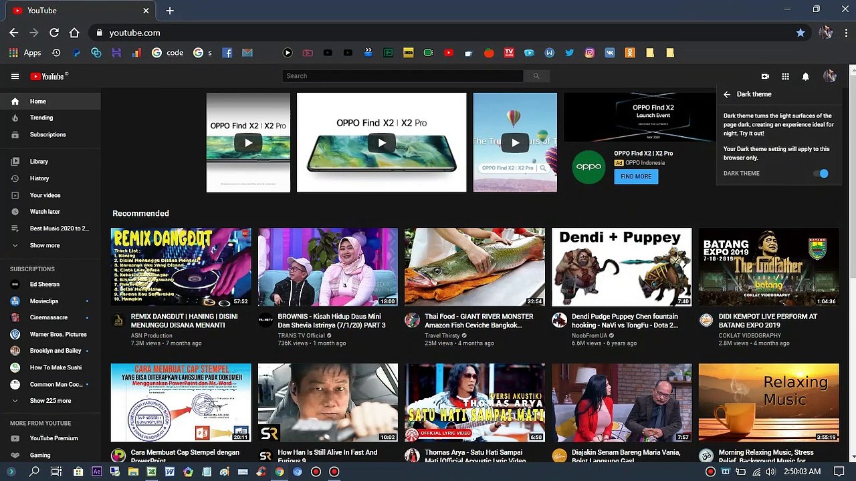Open the Dendi + Puppey video thumbnail
856x481 pixels.
click(x=622, y=267)
